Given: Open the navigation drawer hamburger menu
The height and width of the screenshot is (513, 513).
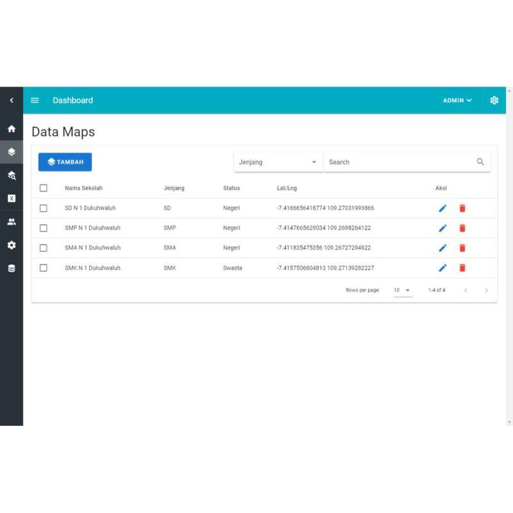Looking at the screenshot, I should pyautogui.click(x=35, y=100).
